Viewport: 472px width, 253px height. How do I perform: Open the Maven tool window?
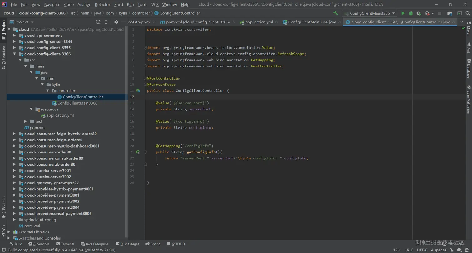coord(468,29)
